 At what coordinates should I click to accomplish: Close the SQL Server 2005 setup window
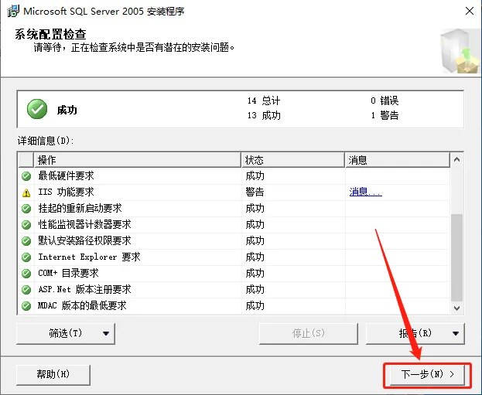click(470, 12)
